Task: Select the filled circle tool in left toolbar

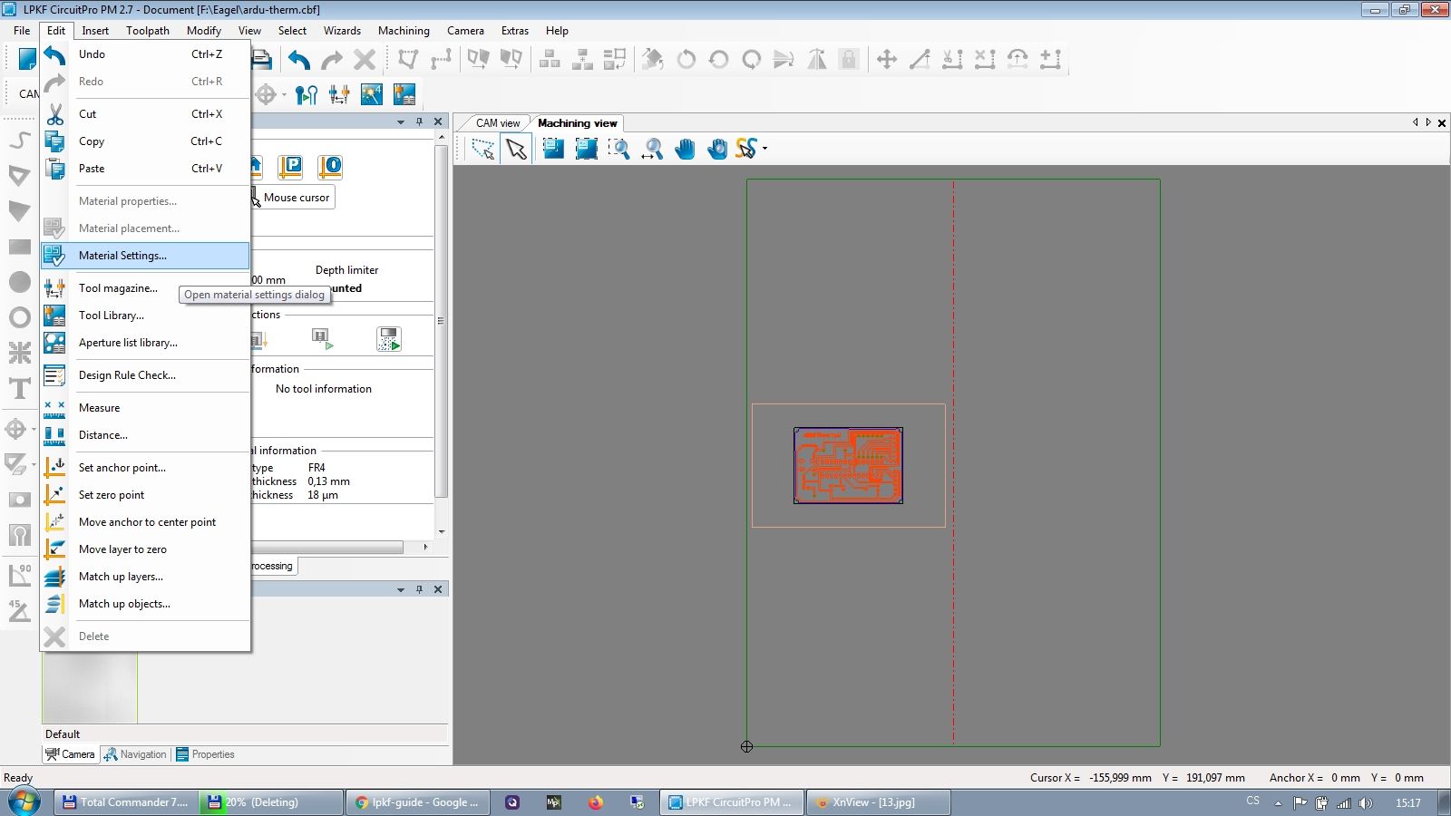Action: point(20,282)
